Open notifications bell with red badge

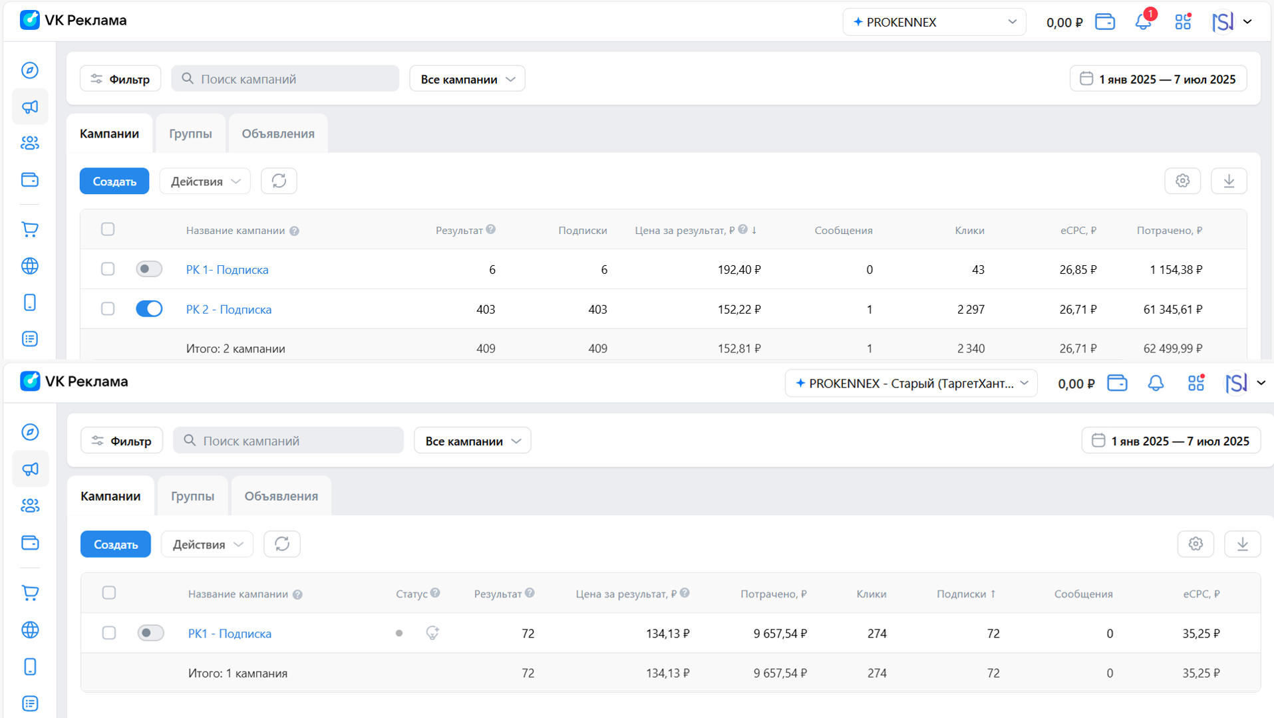point(1143,22)
